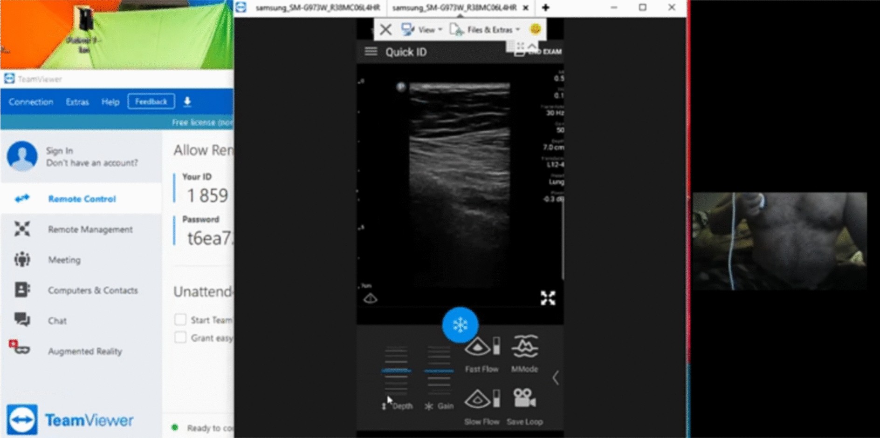
Task: Toggle Grant easy access checkbox
Action: tap(180, 337)
